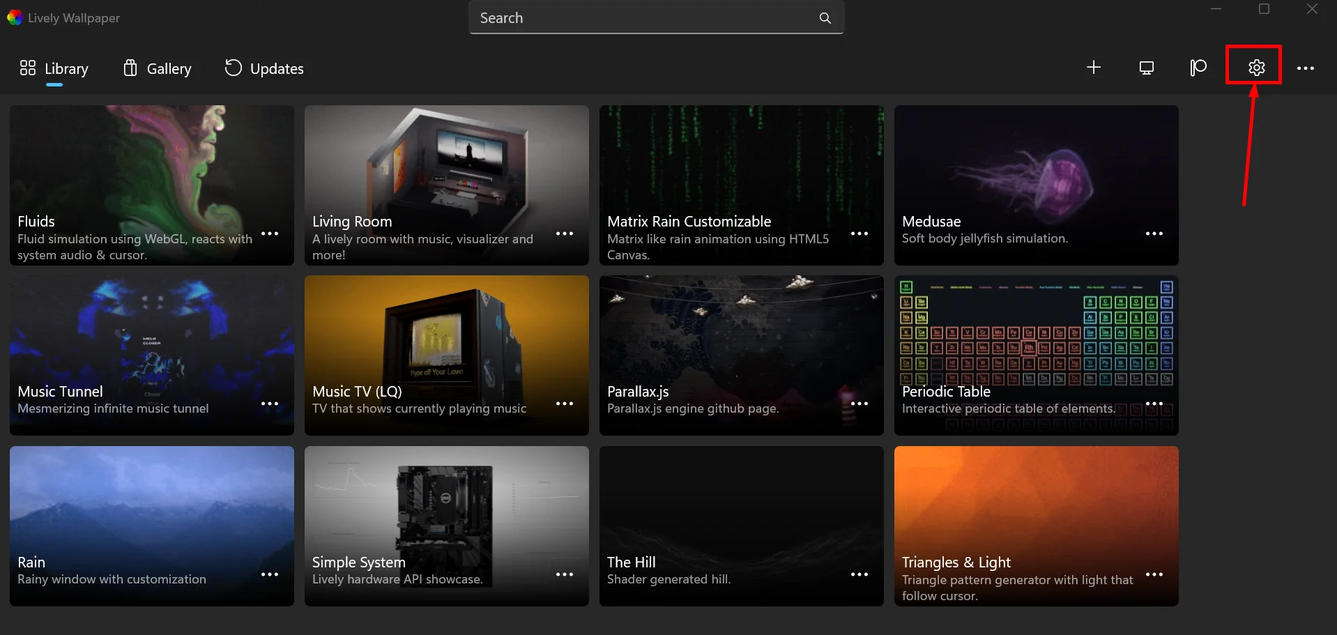
Task: Open the more options ellipsis menu
Action: point(1306,68)
